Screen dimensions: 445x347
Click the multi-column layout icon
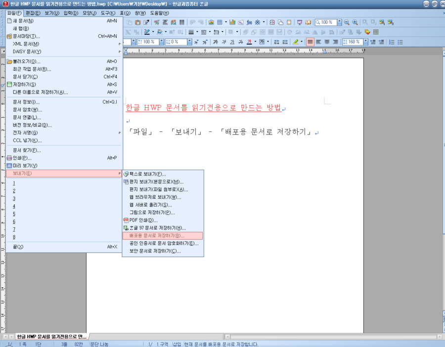pyautogui.click(x=182, y=22)
